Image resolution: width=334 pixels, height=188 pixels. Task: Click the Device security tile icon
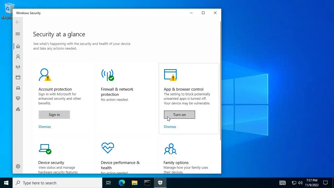pos(45,149)
